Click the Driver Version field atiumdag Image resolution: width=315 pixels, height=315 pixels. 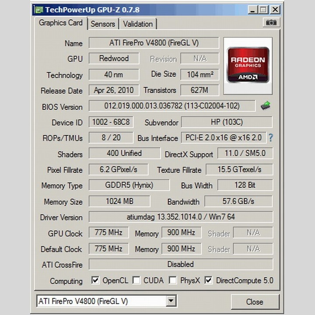(x=181, y=217)
